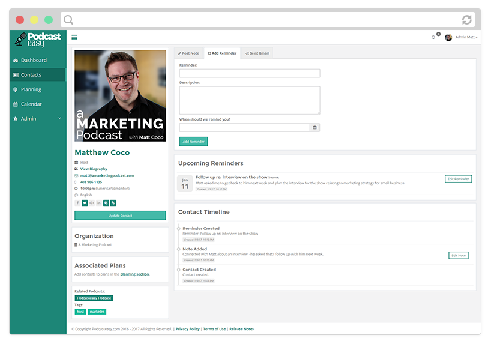Click the Planning lightbulb icon
Screen dimensions: 491x344
point(16,89)
